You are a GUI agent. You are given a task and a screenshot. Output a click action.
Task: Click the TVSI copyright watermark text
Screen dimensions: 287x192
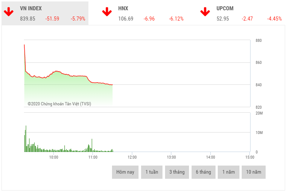[59, 104]
